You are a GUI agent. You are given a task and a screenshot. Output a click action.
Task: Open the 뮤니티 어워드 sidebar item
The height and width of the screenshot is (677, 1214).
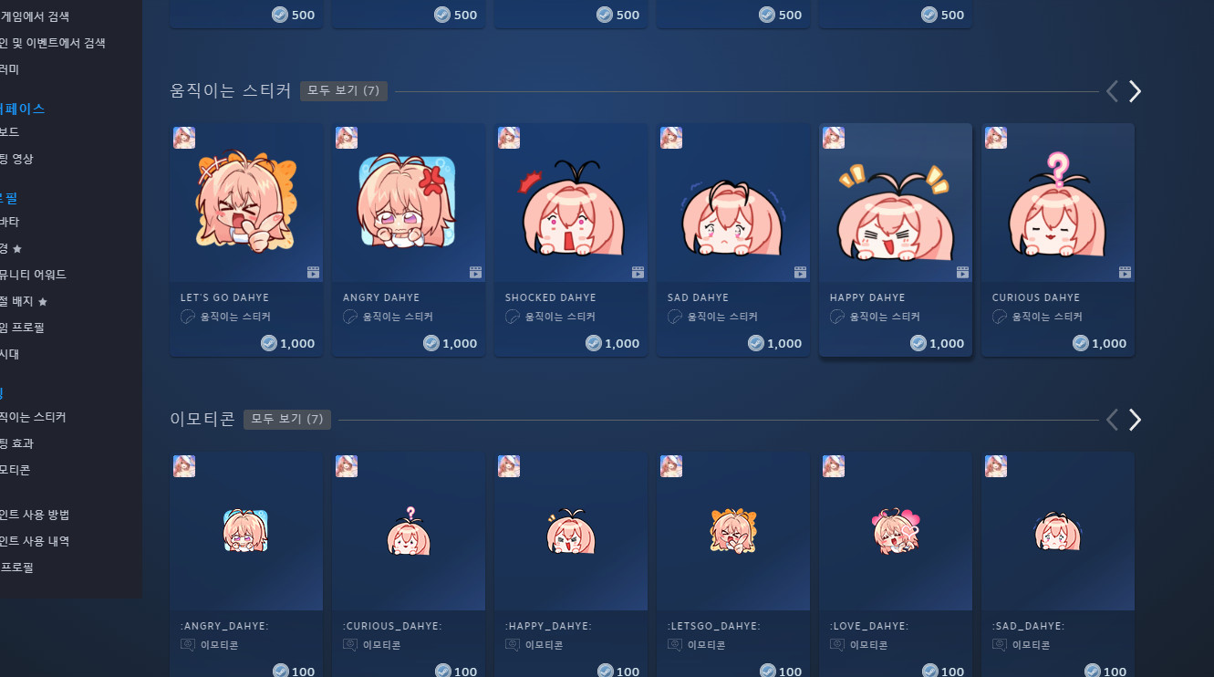tap(33, 275)
